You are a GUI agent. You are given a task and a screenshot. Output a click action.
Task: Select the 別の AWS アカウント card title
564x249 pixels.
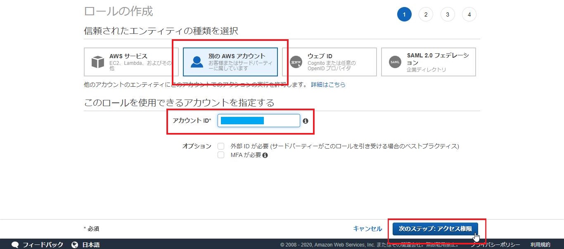coord(237,56)
